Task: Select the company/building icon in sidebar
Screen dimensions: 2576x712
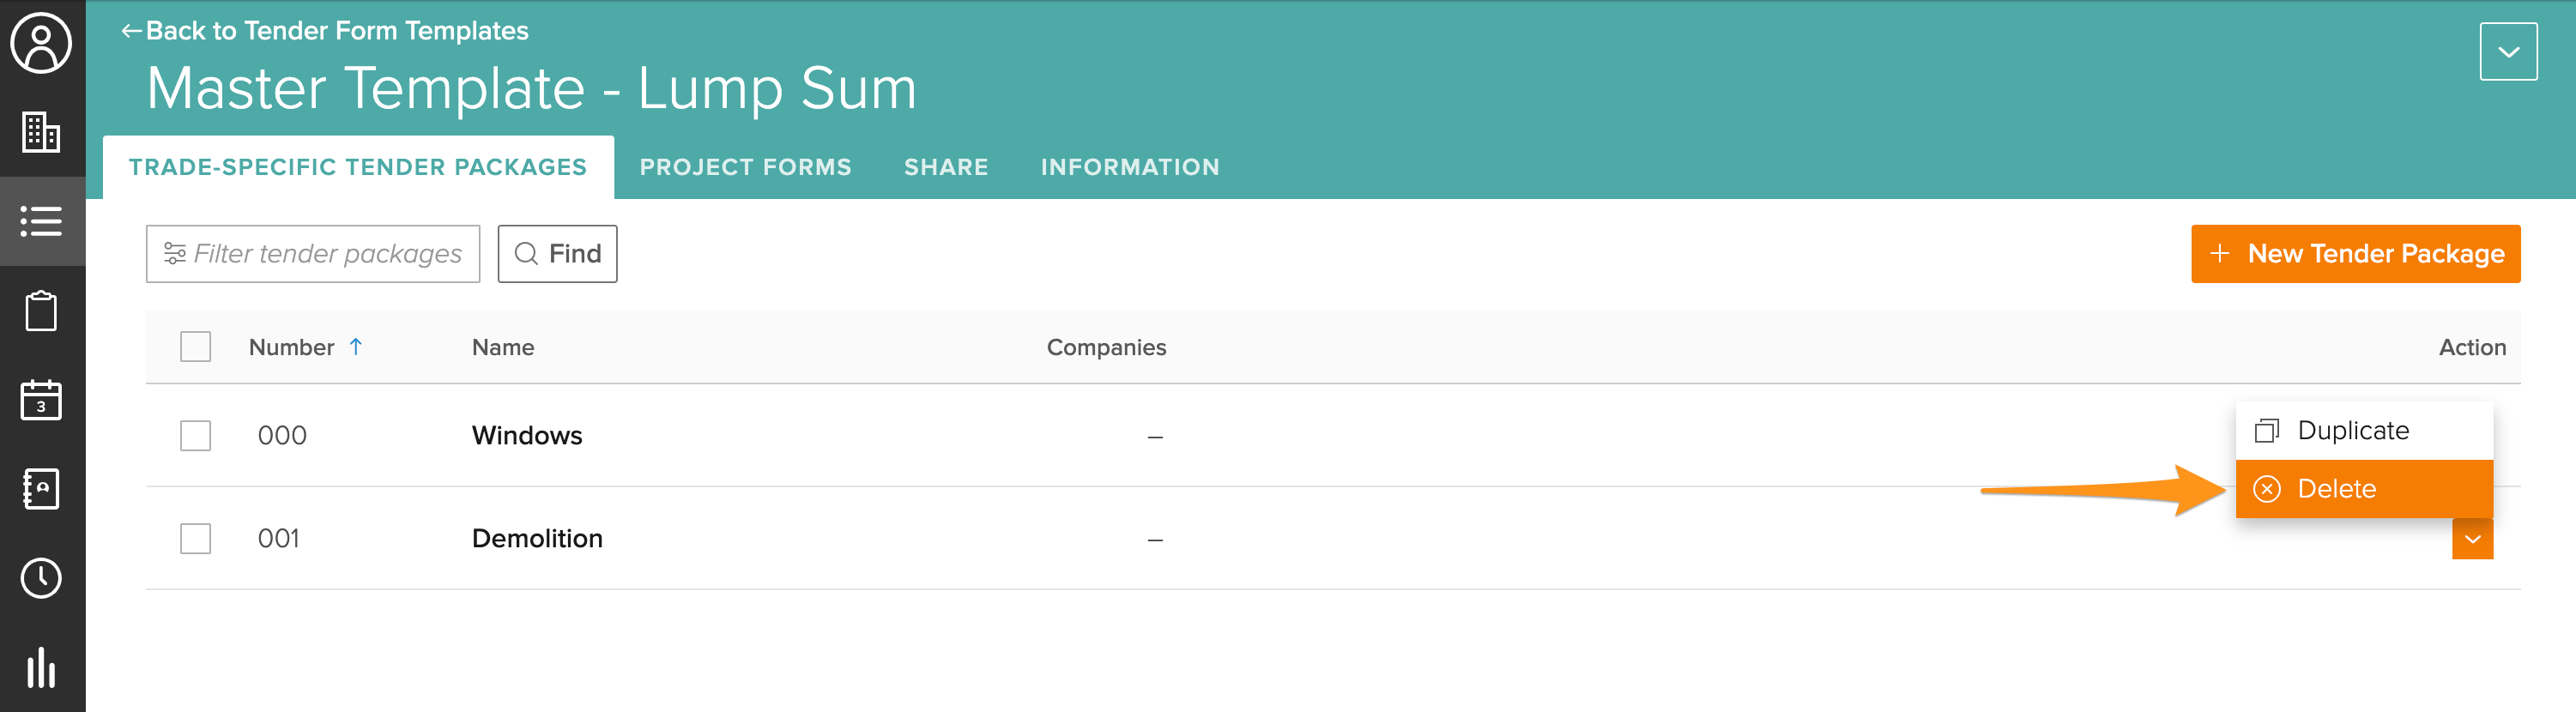Action: pos(41,132)
